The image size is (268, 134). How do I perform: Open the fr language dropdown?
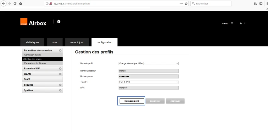(243, 23)
